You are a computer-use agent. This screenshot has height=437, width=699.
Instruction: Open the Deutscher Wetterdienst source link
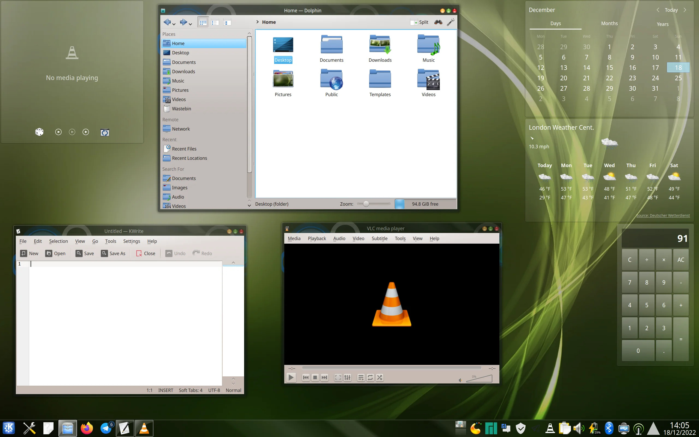pos(663,215)
